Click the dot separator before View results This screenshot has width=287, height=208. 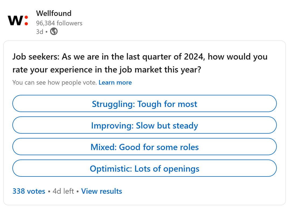78,192
